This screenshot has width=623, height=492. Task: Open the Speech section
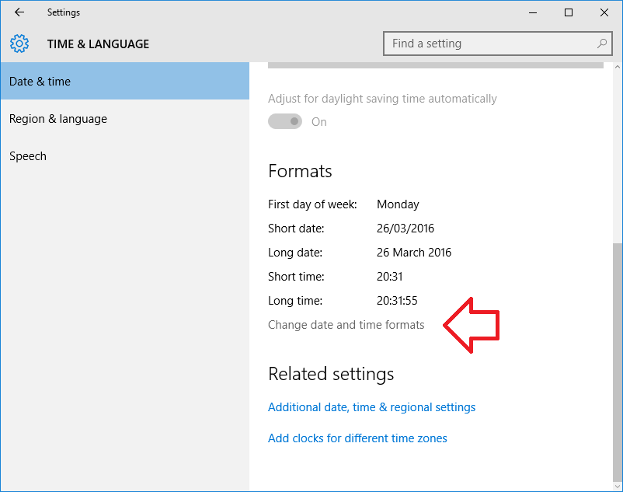(125, 155)
